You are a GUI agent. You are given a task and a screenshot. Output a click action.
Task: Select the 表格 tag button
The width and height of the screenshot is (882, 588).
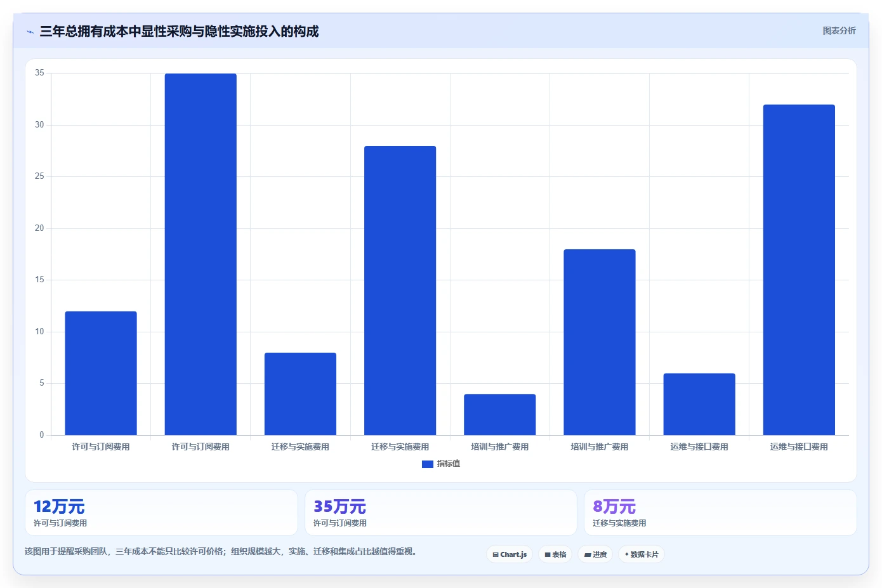[x=555, y=554]
